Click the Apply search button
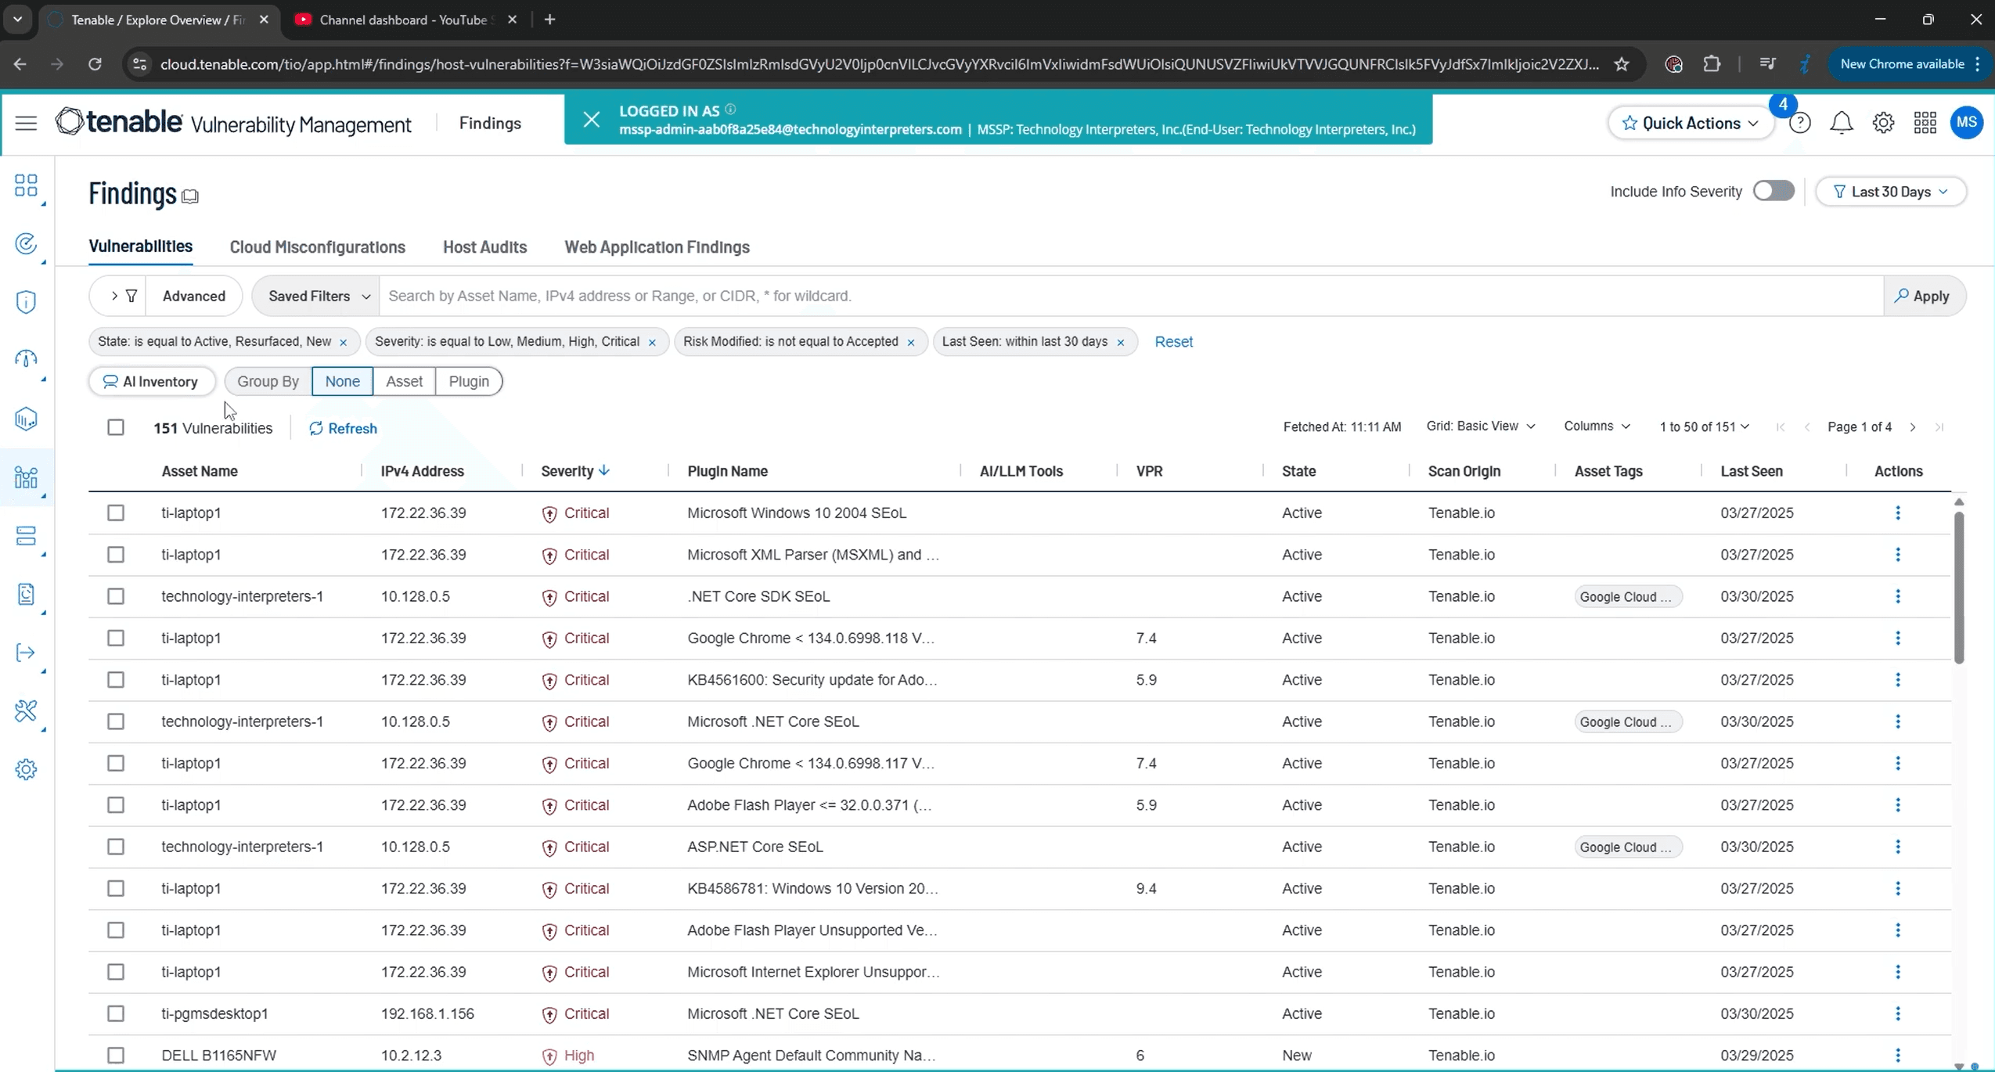Screen dimensions: 1995x1072 click(1925, 296)
